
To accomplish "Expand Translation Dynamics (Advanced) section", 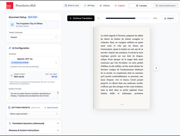I will pos(34,123).
